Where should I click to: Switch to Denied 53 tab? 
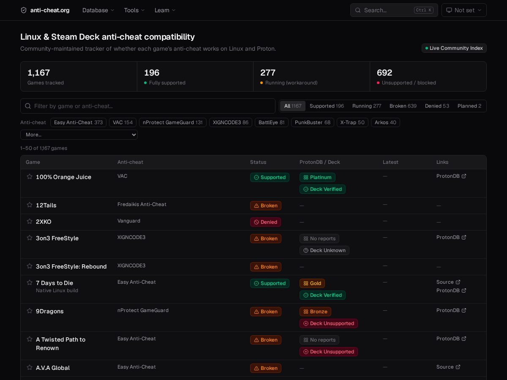tap(437, 106)
